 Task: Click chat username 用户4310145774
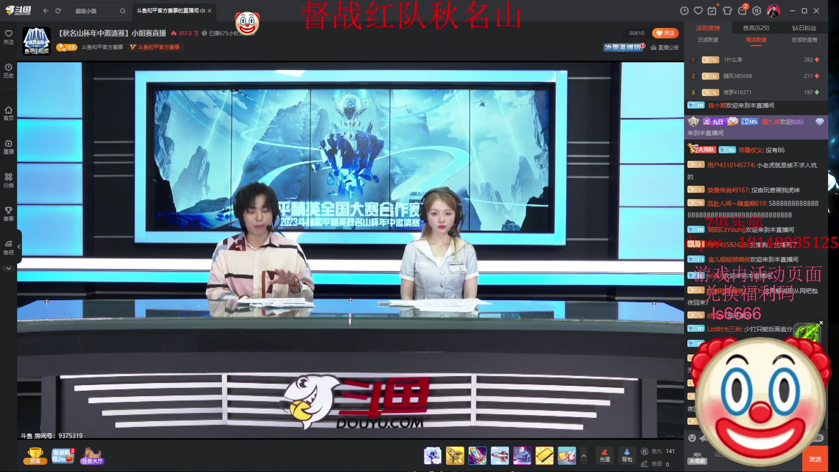730,165
